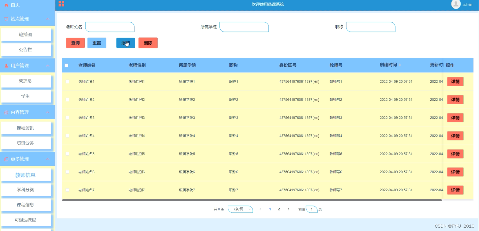Open 详情 for 老师姓名7
This screenshot has height=231, width=479.
pos(455,190)
